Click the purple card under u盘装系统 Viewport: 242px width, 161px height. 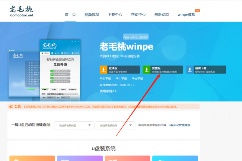click(x=80, y=158)
